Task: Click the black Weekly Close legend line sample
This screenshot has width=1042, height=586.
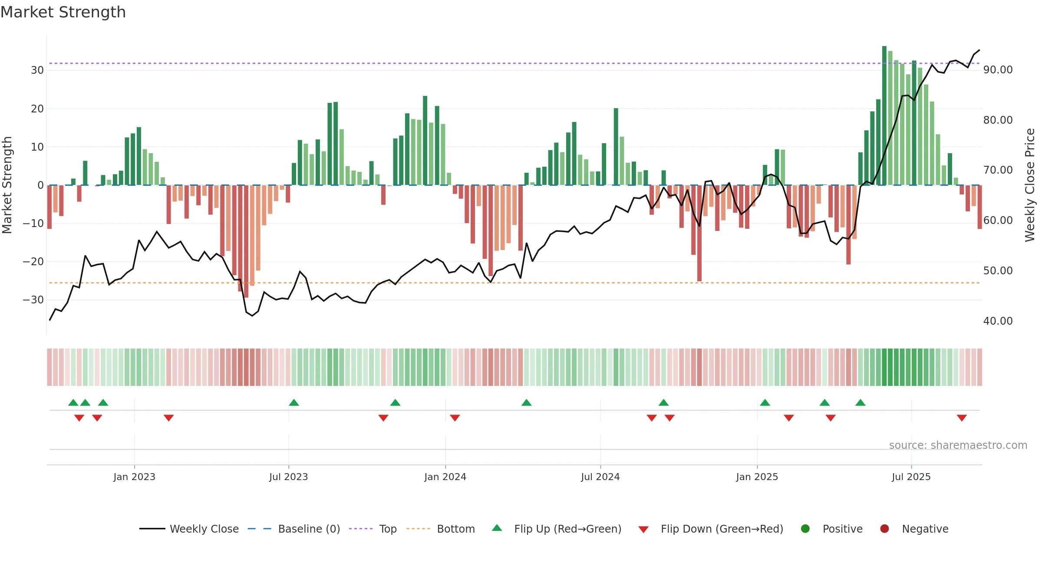Action: click(152, 529)
